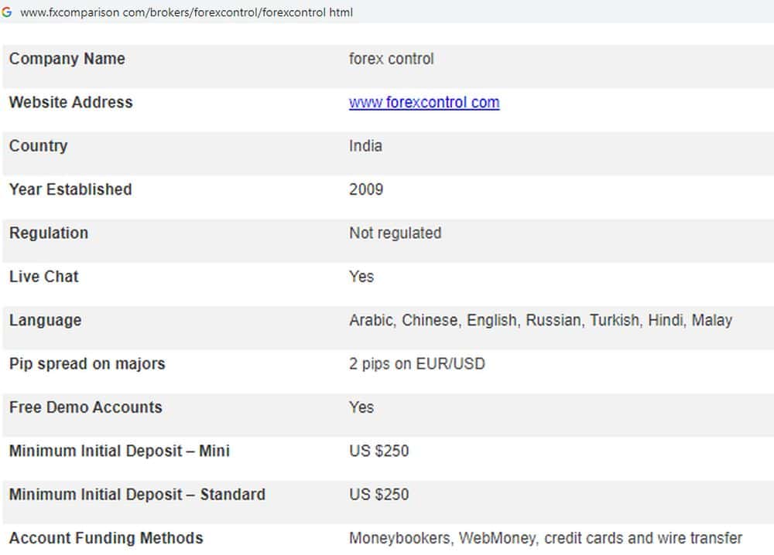Select the '2 pips on EUR/USD' value
The image size is (774, 555).
click(x=417, y=364)
